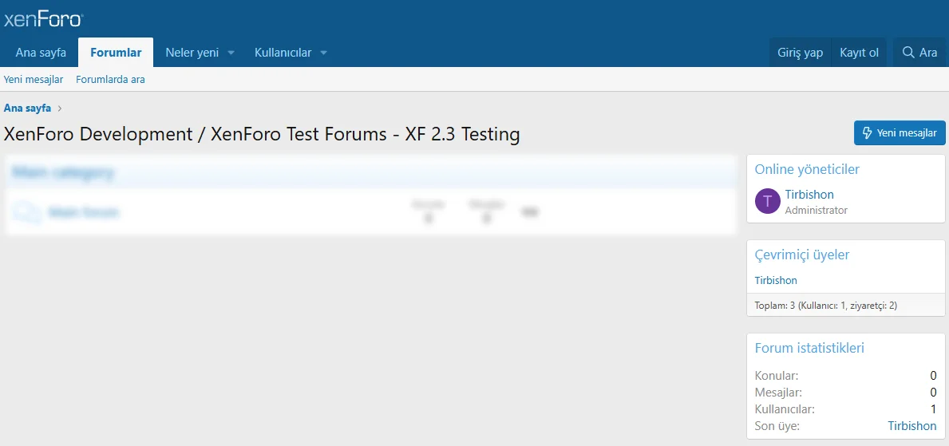Open the Forumlarda ara link
Image resolution: width=949 pixels, height=446 pixels.
110,80
